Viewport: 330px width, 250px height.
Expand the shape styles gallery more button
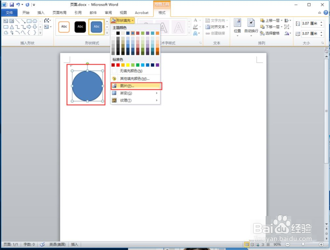point(107,33)
